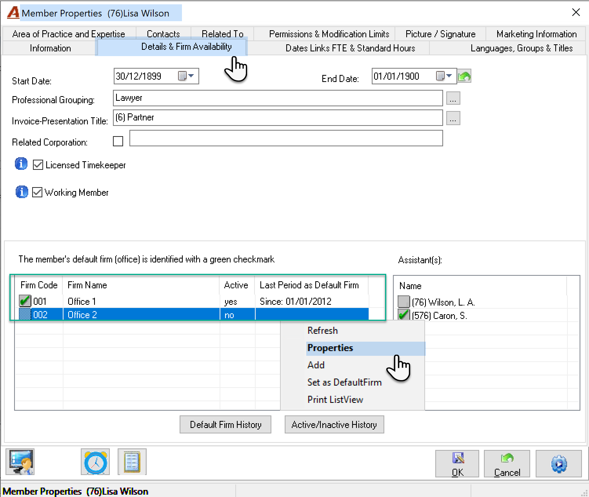
Task: Open the End Date calendar dropdown
Action: coord(445,76)
